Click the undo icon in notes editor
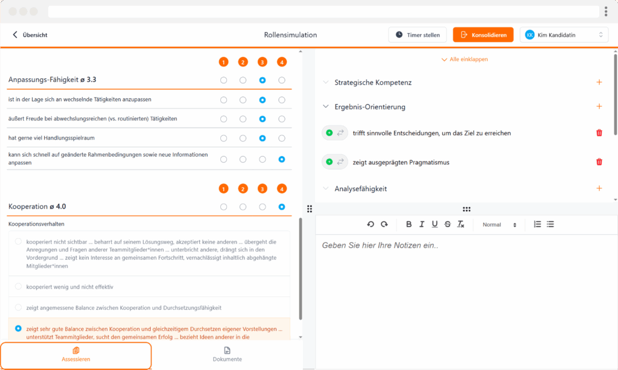The height and width of the screenshot is (370, 618). pyautogui.click(x=371, y=224)
